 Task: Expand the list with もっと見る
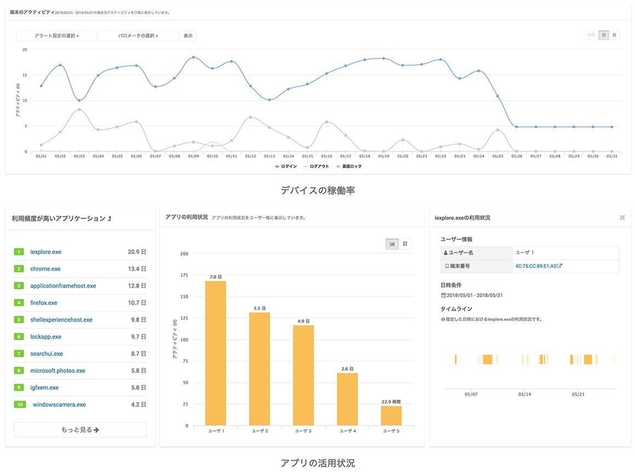click(x=80, y=430)
